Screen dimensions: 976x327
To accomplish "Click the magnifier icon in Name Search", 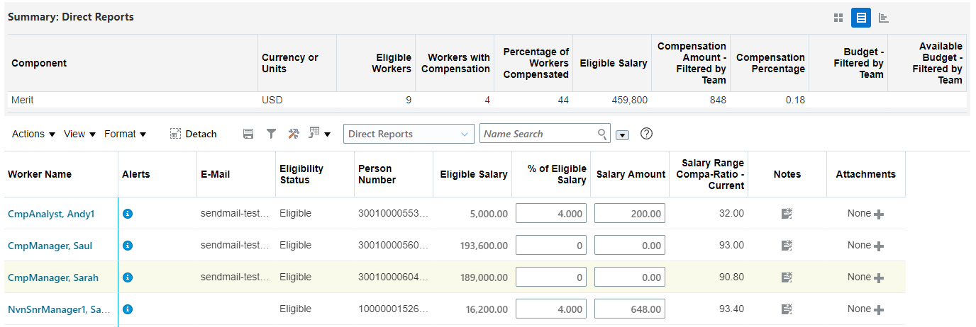I will [x=602, y=134].
